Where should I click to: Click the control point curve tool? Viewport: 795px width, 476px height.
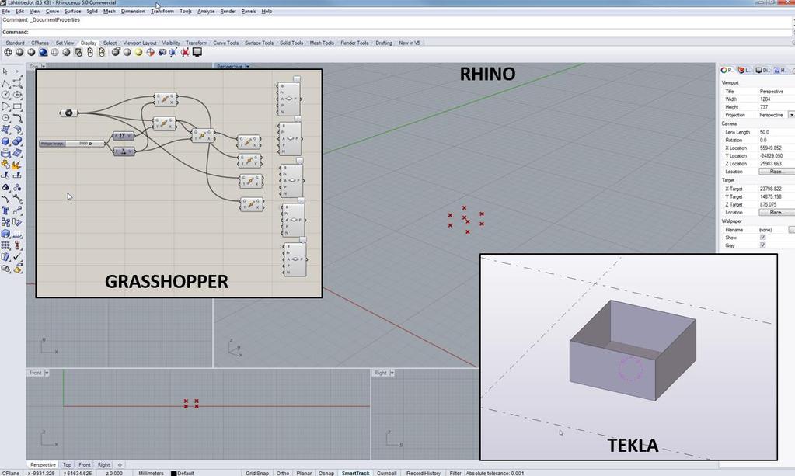click(x=17, y=83)
